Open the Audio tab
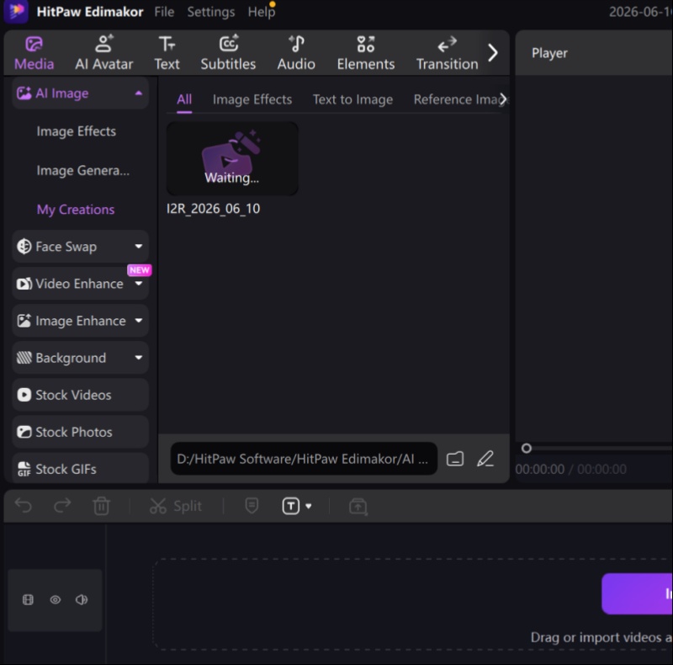This screenshot has height=665, width=673. coord(296,53)
